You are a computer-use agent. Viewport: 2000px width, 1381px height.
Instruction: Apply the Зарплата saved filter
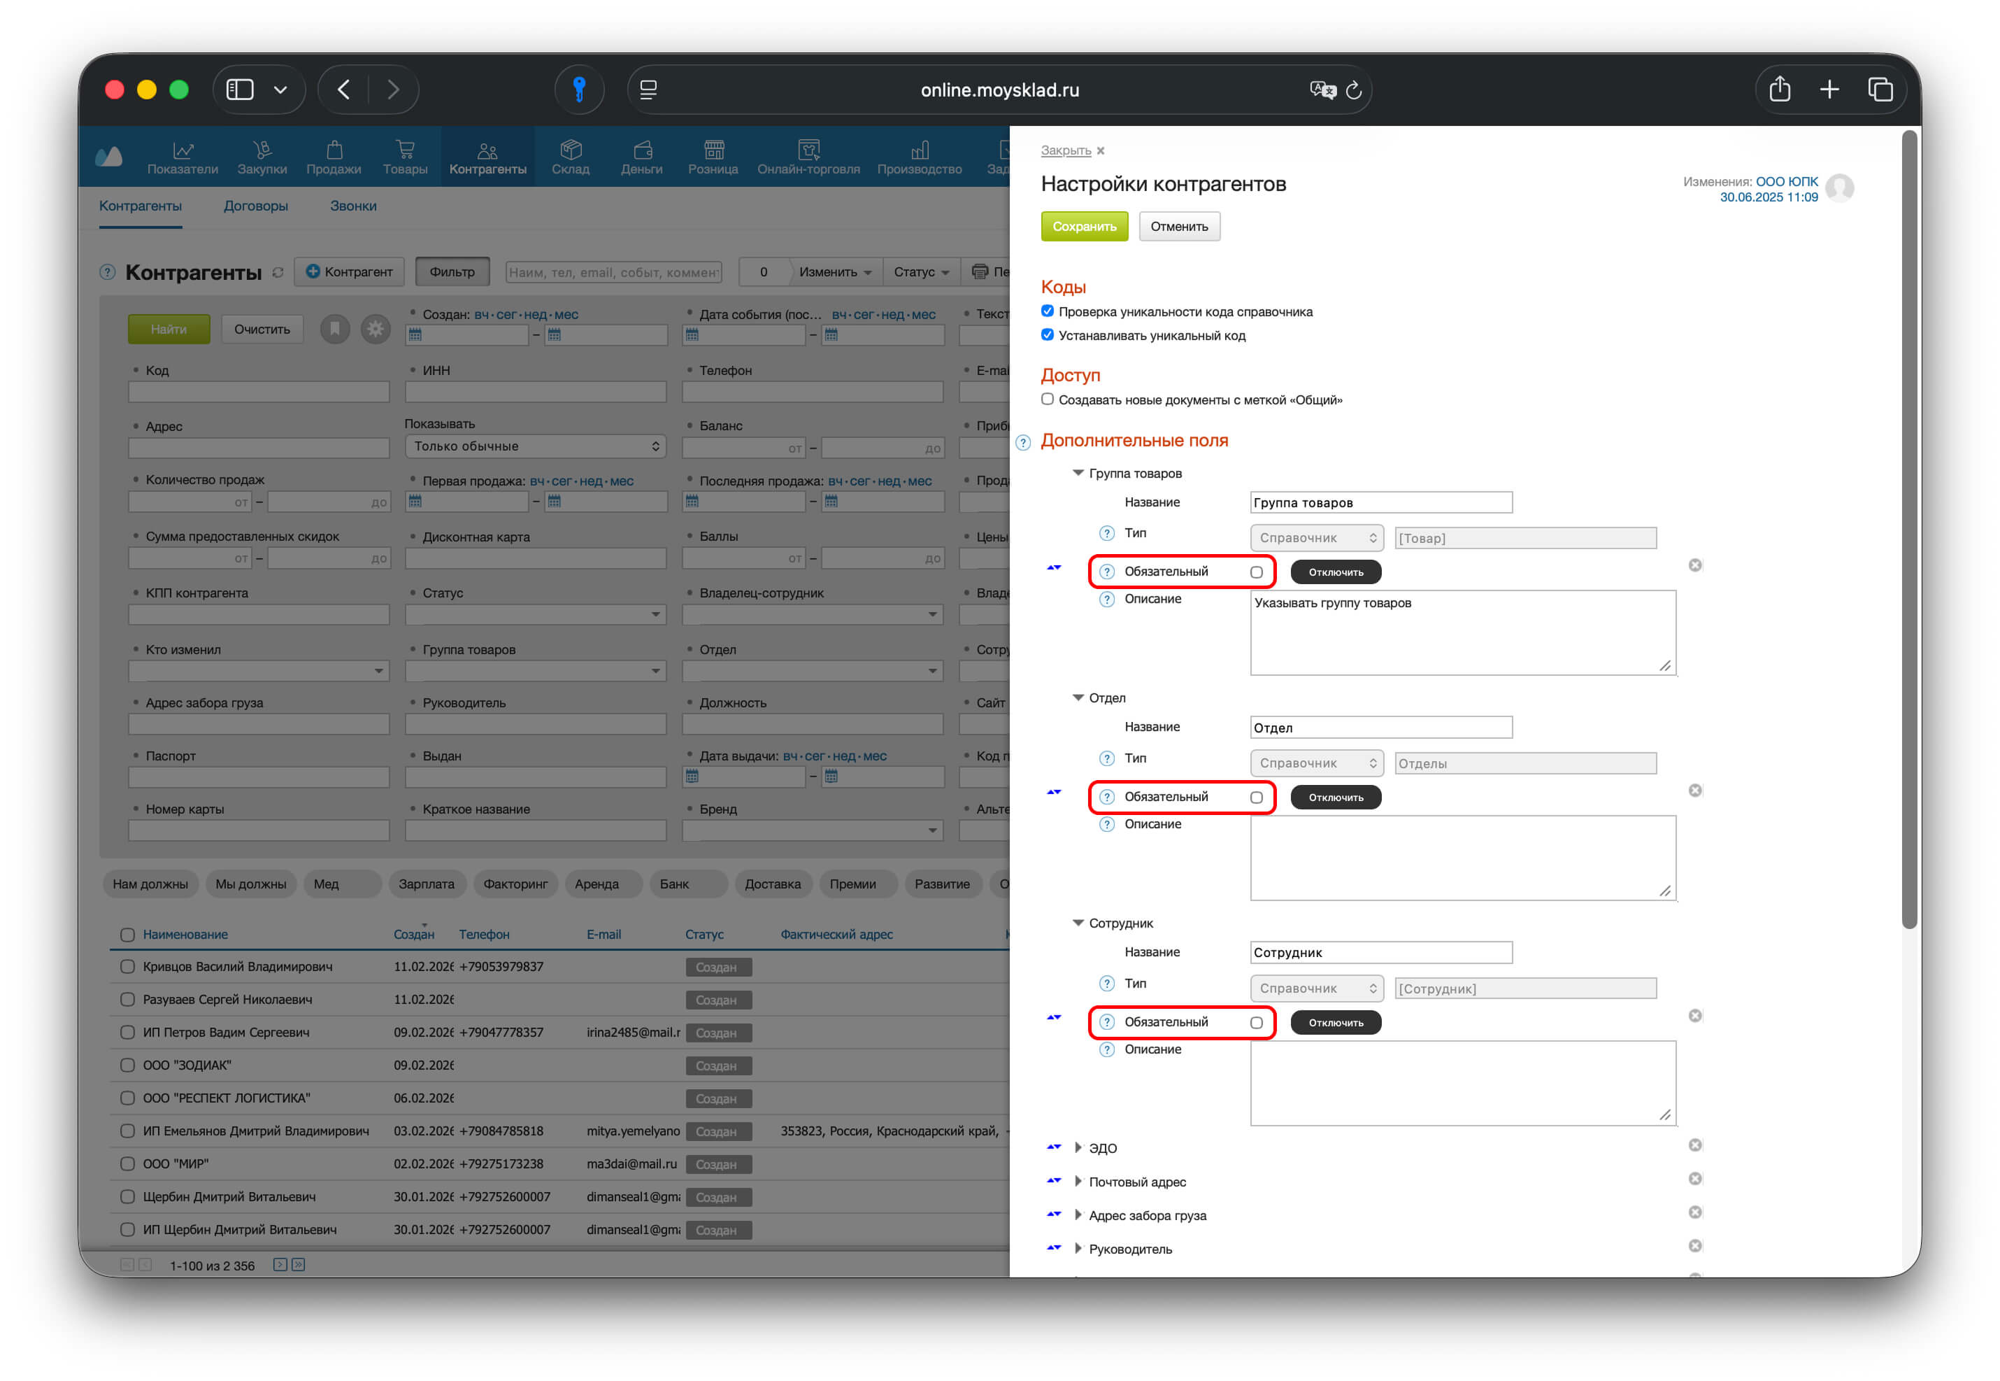tap(427, 884)
